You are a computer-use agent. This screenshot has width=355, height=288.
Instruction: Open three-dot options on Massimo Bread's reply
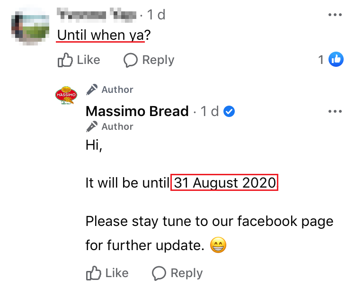coord(335,112)
